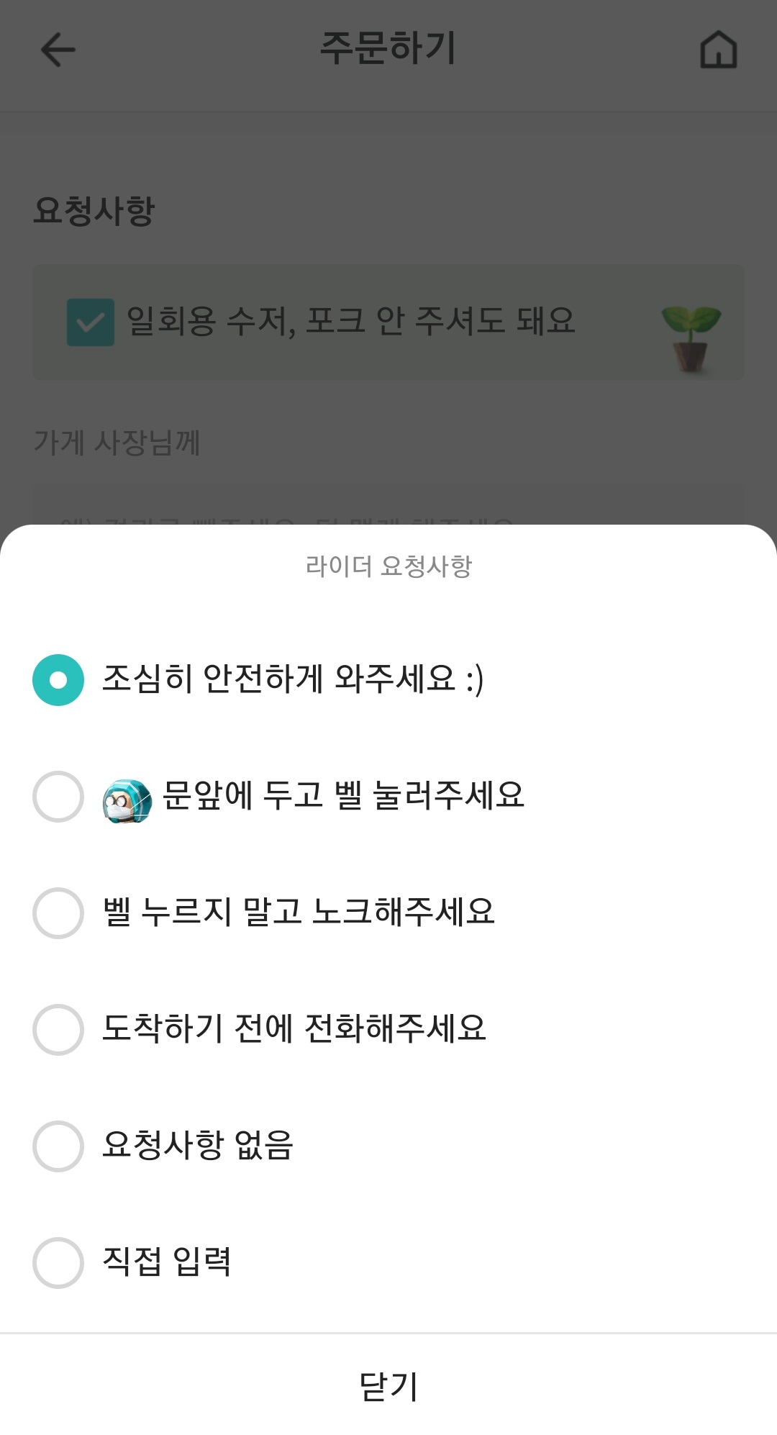Image resolution: width=777 pixels, height=1435 pixels.
Task: Tap the back arrow icon
Action: (x=58, y=50)
